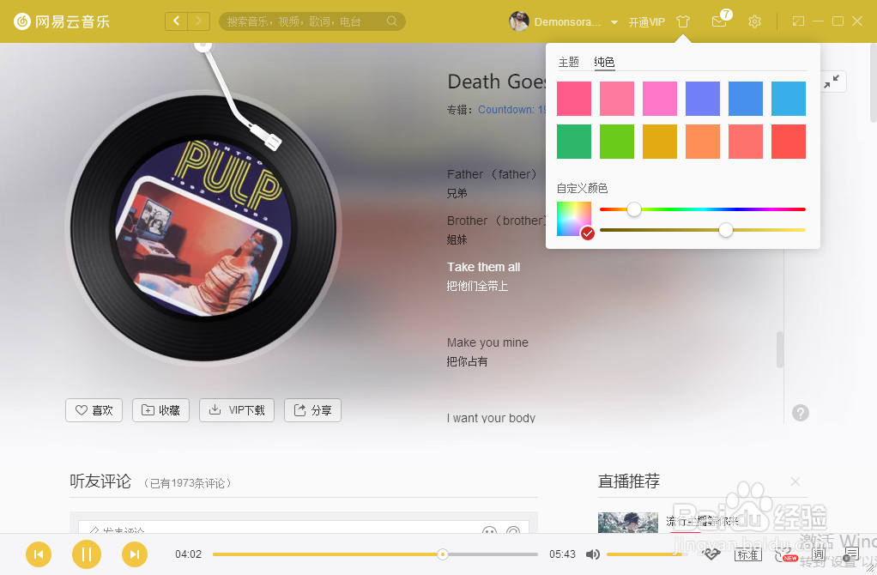Click the lyric line 'Make you mine'

click(487, 342)
